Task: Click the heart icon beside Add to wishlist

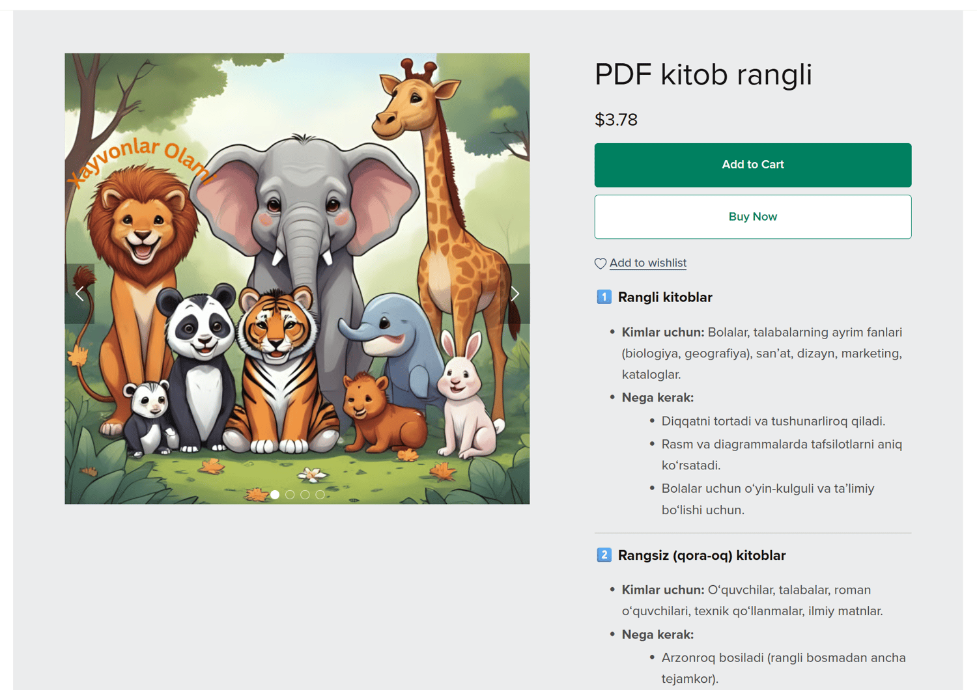Action: tap(601, 264)
